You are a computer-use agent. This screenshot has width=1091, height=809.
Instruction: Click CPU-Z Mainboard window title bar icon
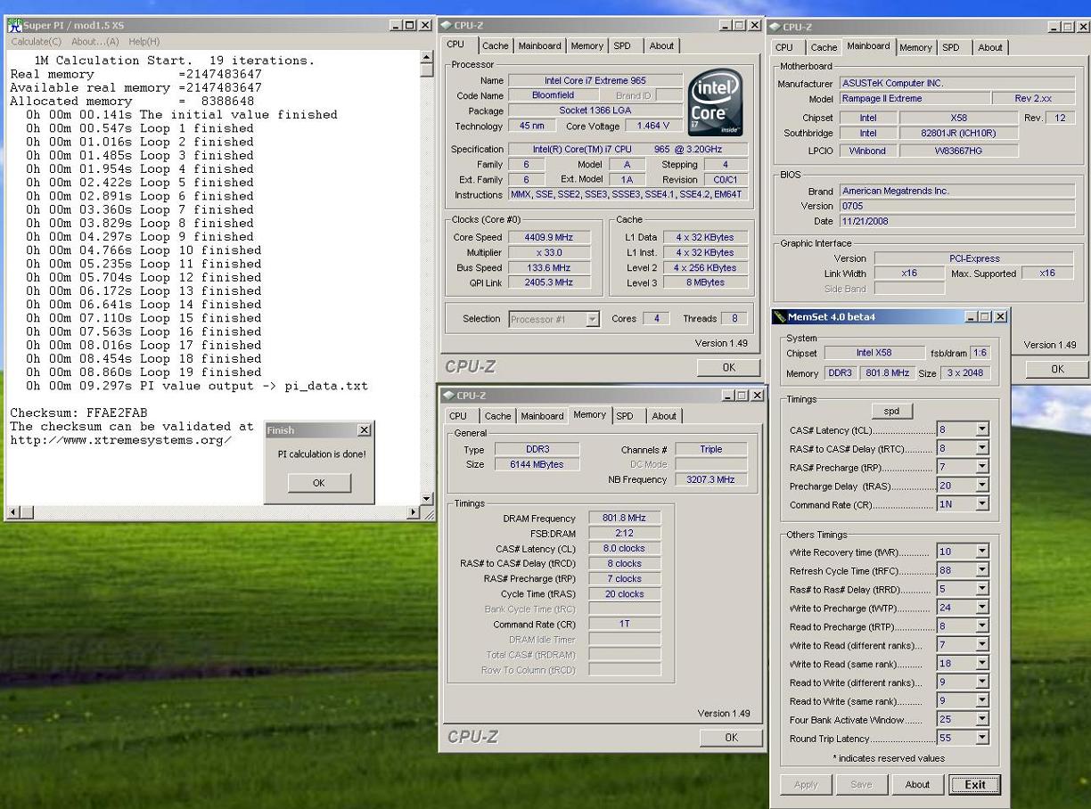point(774,27)
